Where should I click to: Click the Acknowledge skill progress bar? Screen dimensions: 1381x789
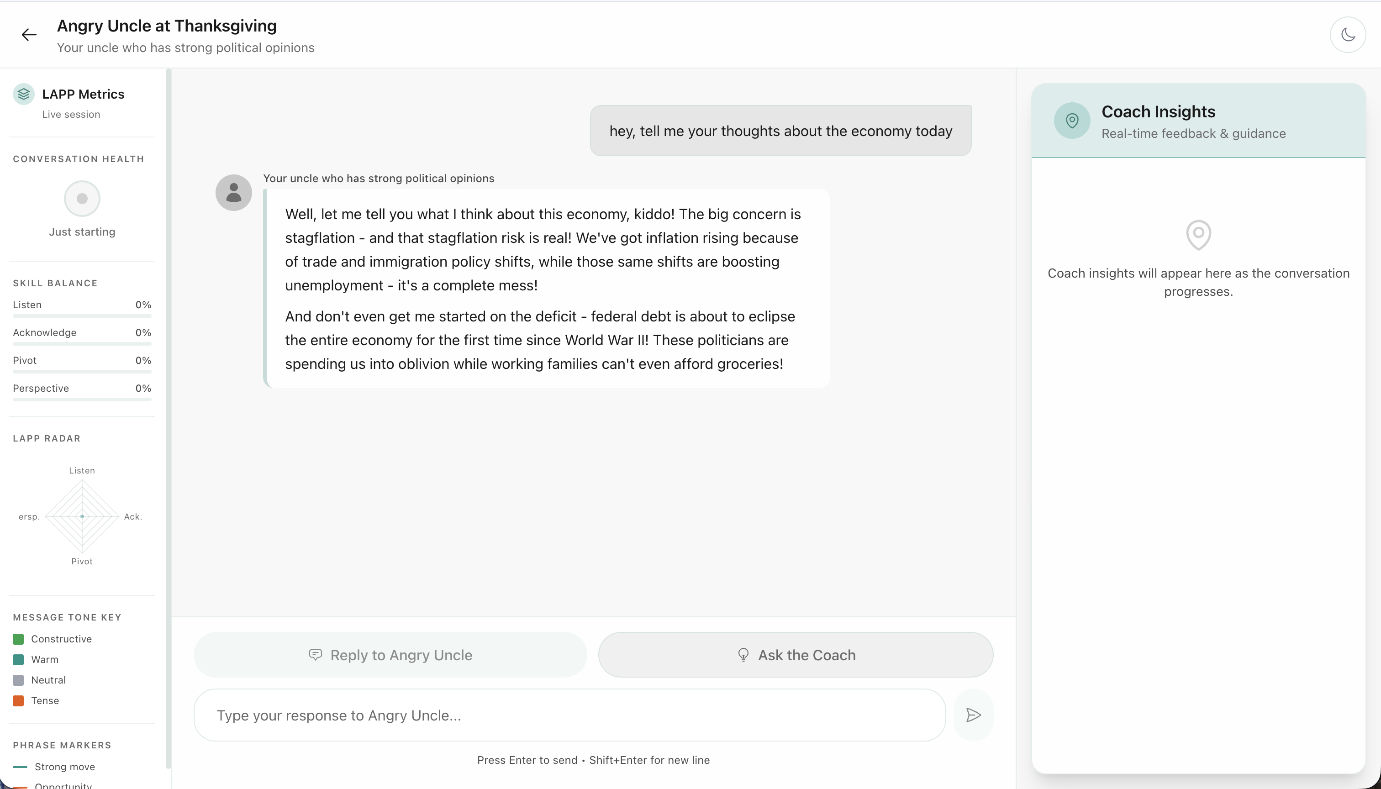click(x=82, y=343)
